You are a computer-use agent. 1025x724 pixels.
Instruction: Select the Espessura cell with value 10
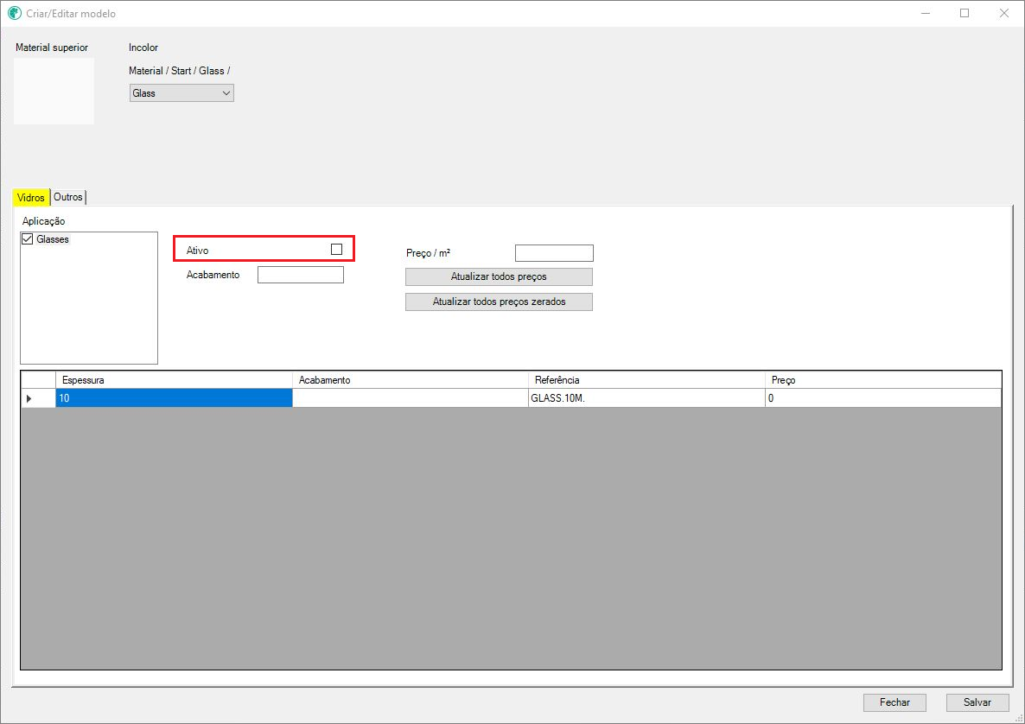pyautogui.click(x=174, y=398)
